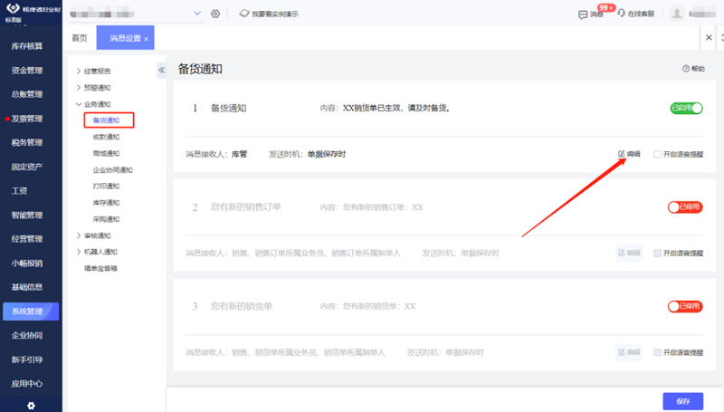
Task: Expand the 经营报告 tree node
Action: 79,72
